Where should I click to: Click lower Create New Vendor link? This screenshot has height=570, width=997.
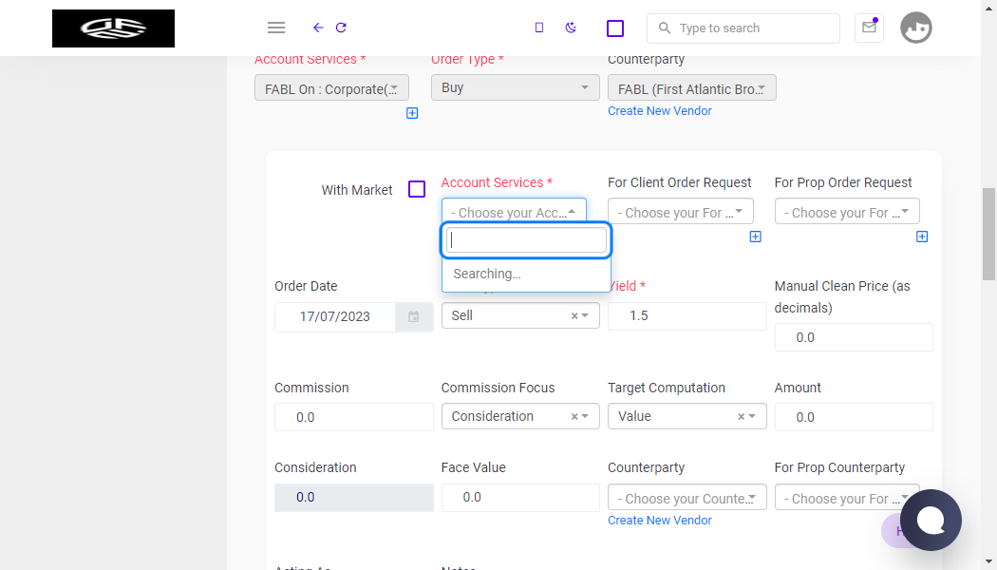pyautogui.click(x=659, y=521)
